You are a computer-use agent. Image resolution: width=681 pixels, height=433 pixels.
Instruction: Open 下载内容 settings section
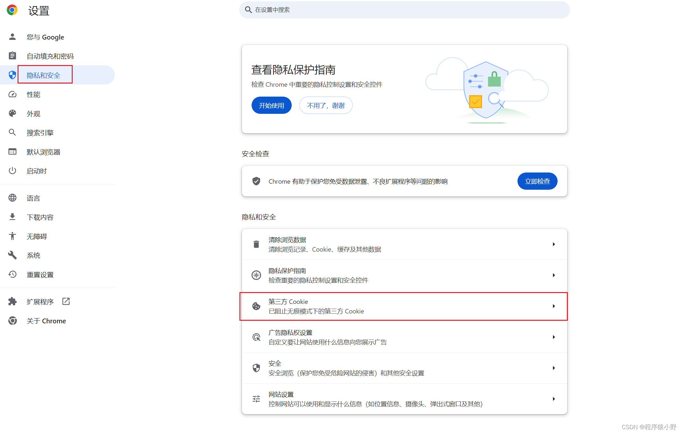[40, 217]
